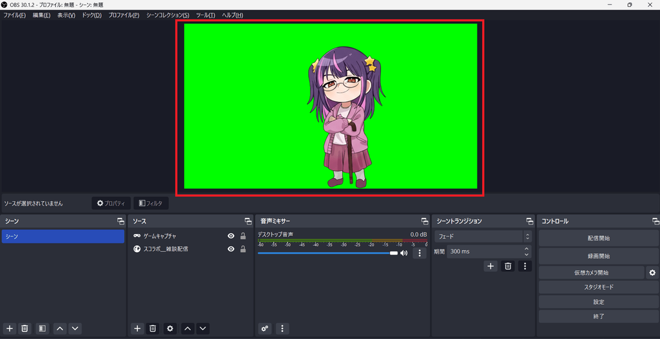The image size is (660, 339).
Task: Undock the Scenes panel
Action: [x=121, y=221]
